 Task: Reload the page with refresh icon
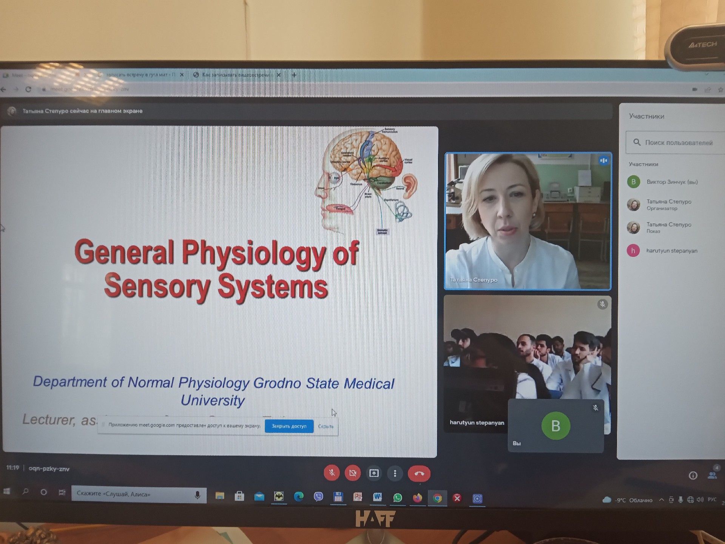coord(28,89)
